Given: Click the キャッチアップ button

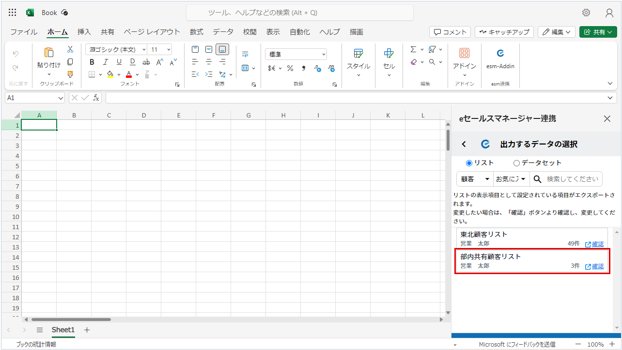Looking at the screenshot, I should tap(504, 32).
